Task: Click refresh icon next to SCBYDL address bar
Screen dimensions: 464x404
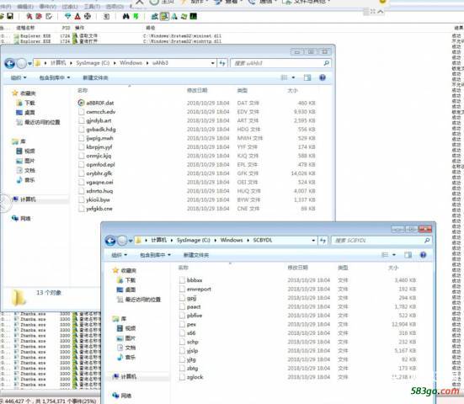Action: 323,241
